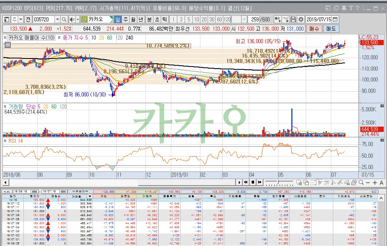Click the 2019/07/15 date input field

(319, 19)
